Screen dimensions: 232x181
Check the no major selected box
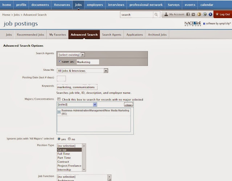click(x=59, y=99)
